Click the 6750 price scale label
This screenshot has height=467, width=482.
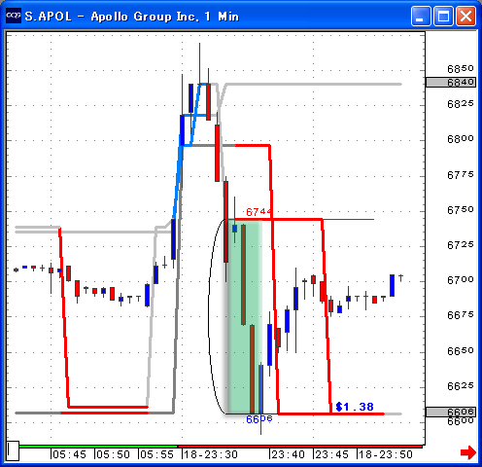[461, 210]
